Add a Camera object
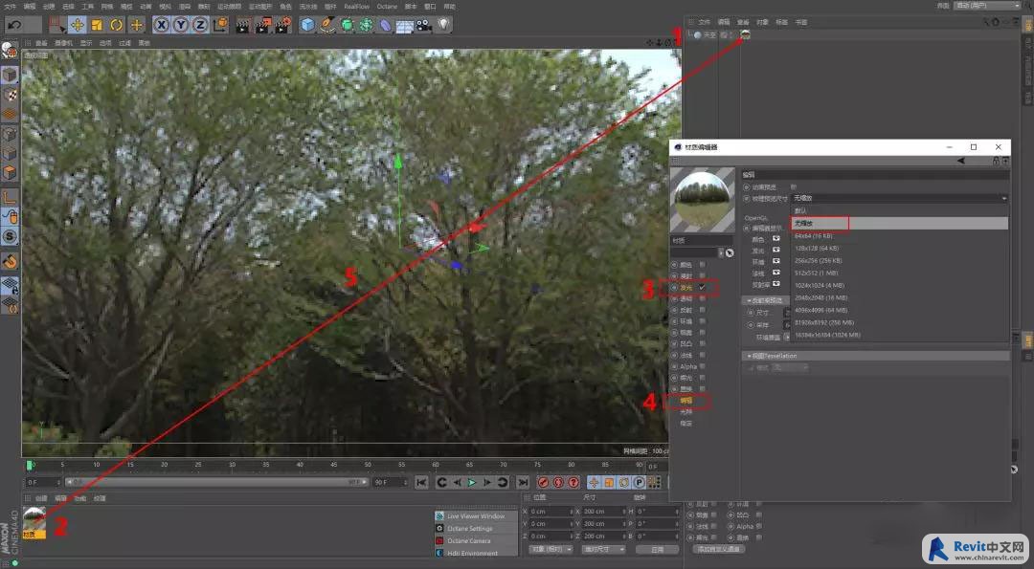Image resolution: width=1034 pixels, height=569 pixels. pyautogui.click(x=423, y=26)
